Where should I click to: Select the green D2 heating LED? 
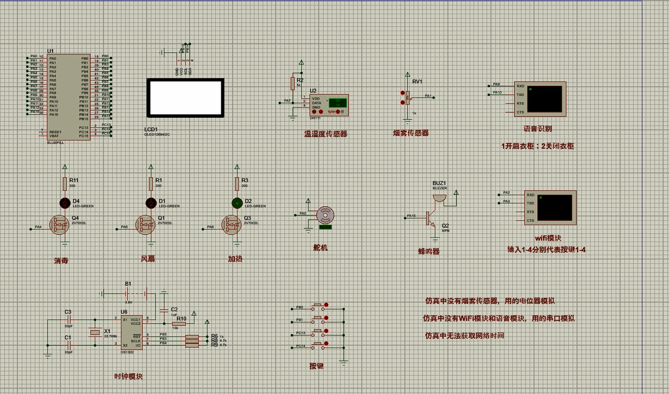pos(237,203)
